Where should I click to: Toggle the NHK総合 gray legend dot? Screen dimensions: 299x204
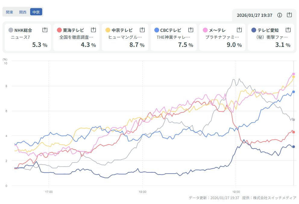tap(11, 30)
